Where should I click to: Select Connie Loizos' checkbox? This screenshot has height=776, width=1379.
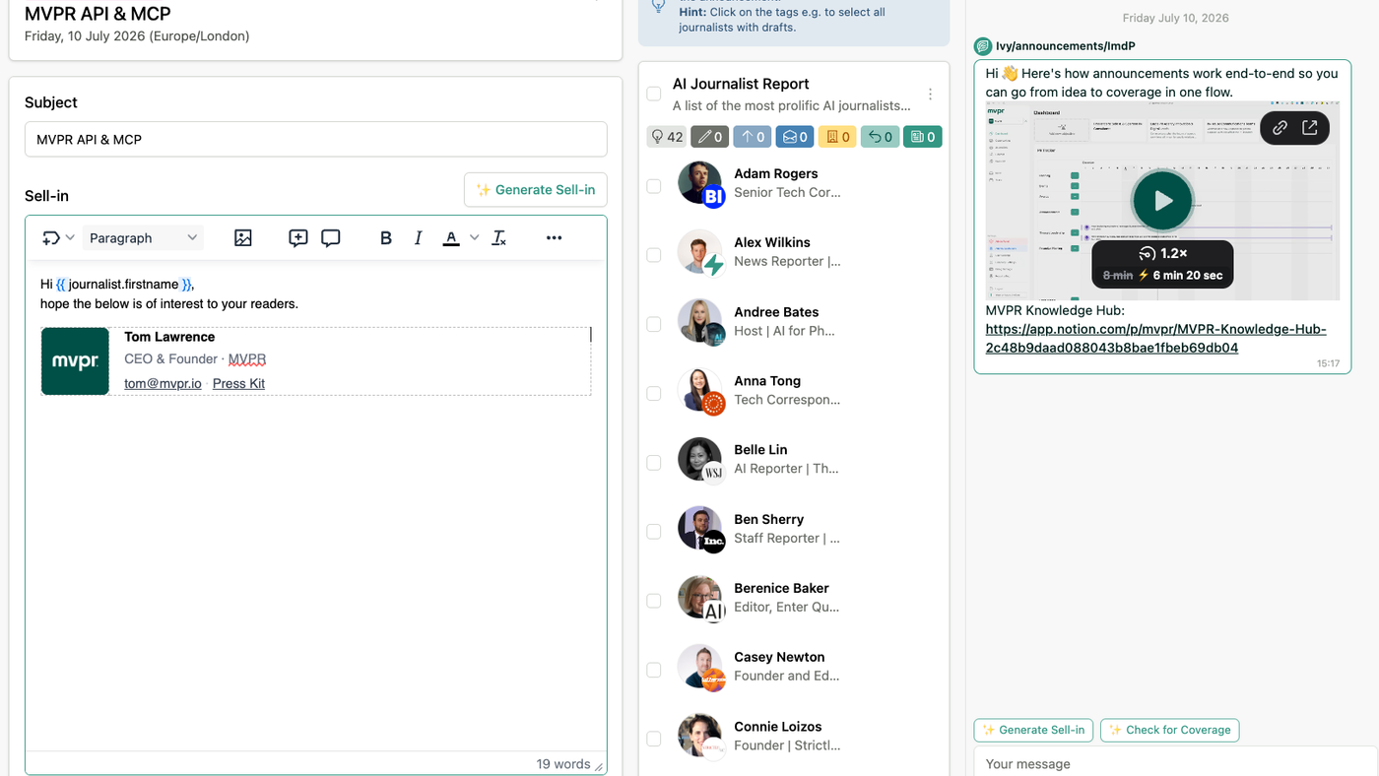pos(654,739)
